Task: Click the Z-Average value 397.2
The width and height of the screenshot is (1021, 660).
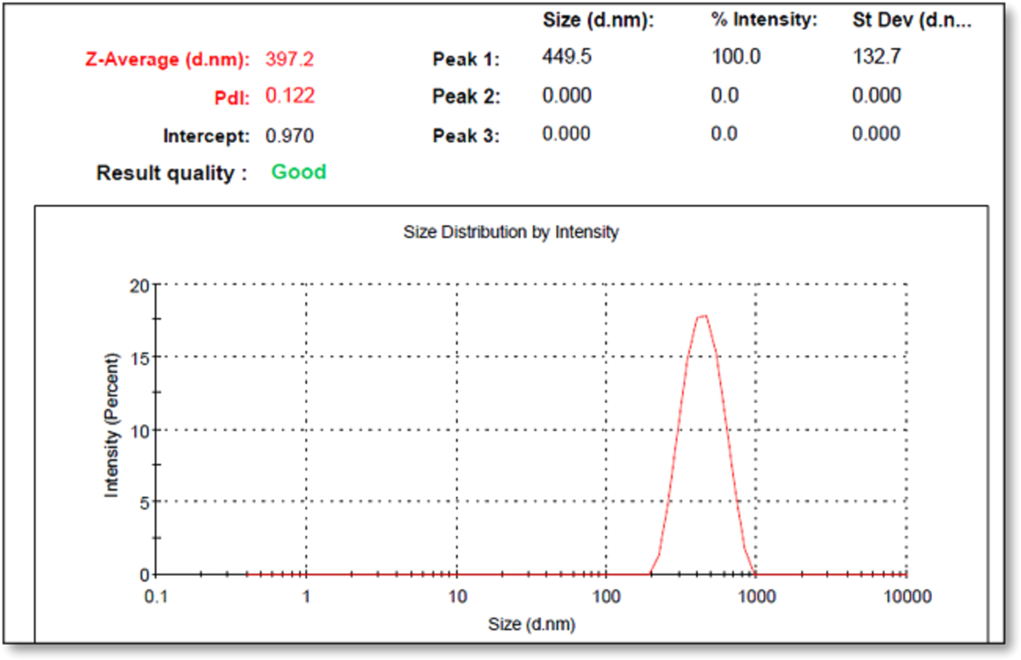Action: tap(290, 59)
